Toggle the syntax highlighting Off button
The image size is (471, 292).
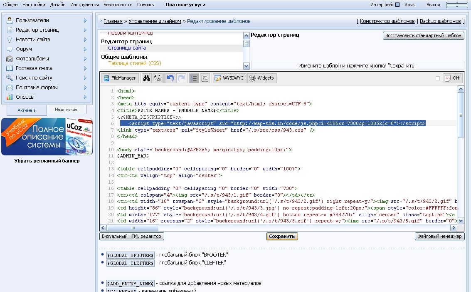(x=452, y=78)
